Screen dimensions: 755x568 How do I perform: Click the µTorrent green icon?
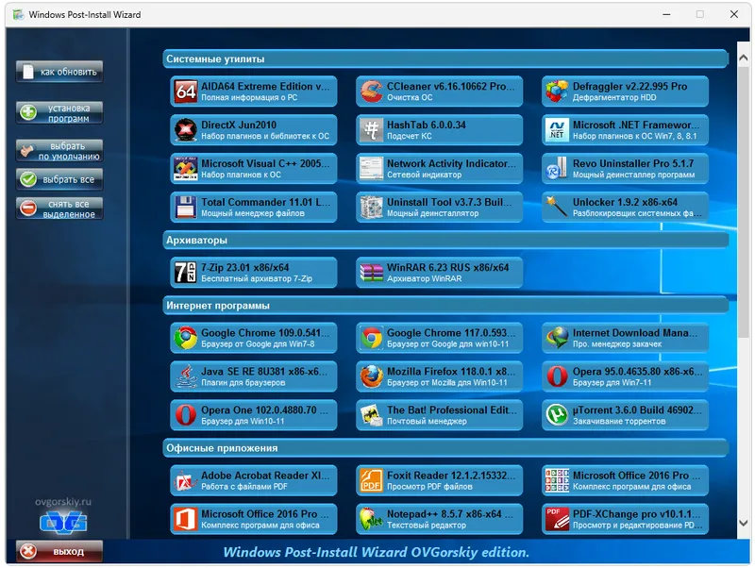click(x=557, y=415)
